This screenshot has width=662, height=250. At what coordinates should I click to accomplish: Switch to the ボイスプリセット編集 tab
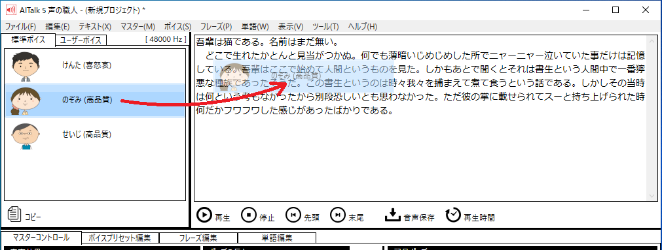[x=119, y=238]
